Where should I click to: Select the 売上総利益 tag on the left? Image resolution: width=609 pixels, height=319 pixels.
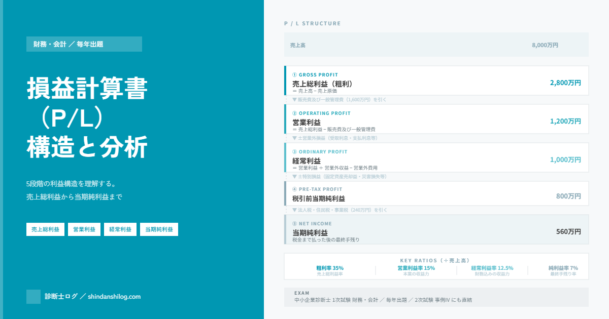pos(45,229)
